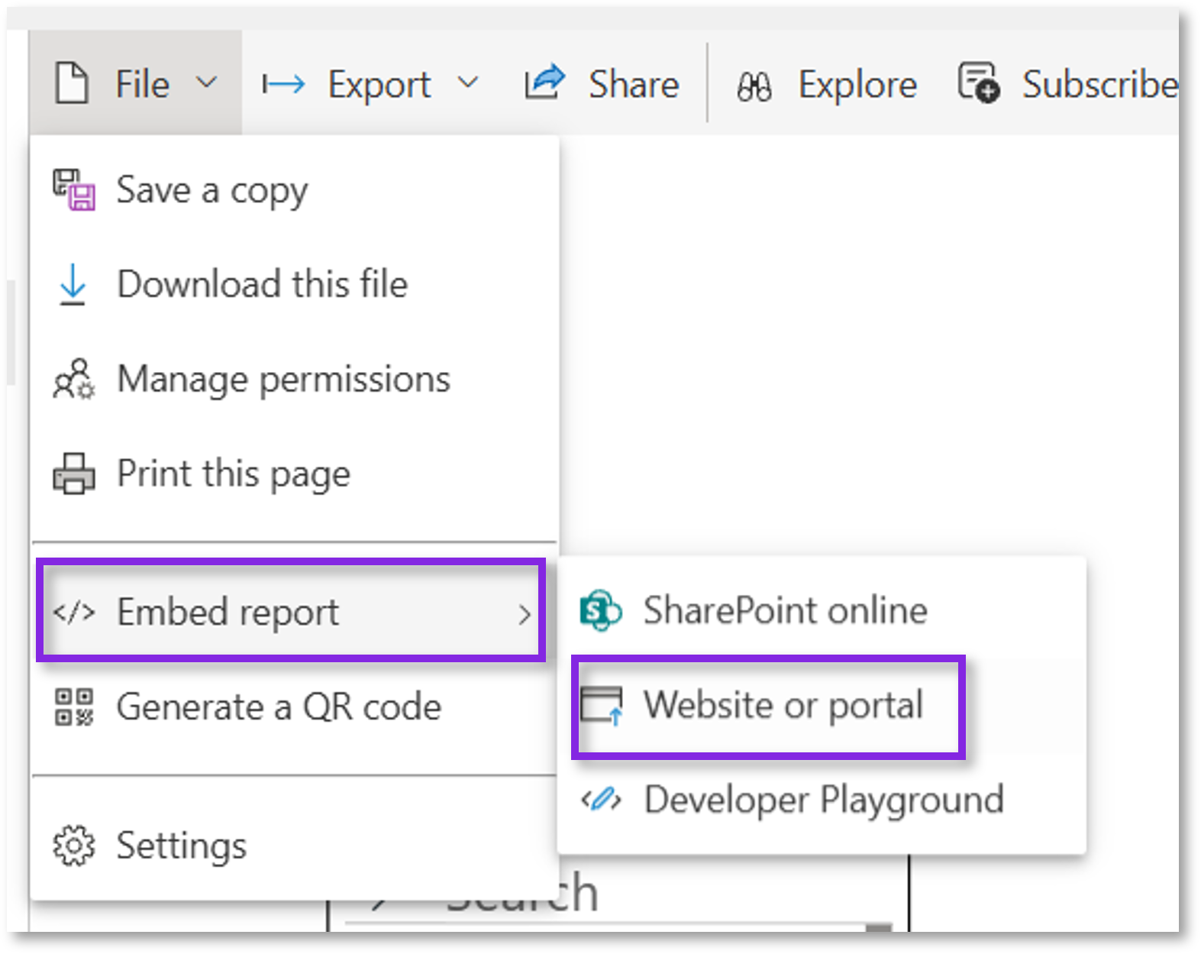Click the Website or portal window icon
Viewport: 1201px width, 954px height.
[602, 705]
